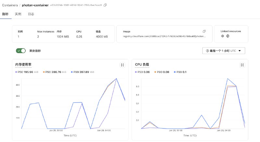Switch to the 实例 tab
This screenshot has height=142, width=260.
point(18,14)
